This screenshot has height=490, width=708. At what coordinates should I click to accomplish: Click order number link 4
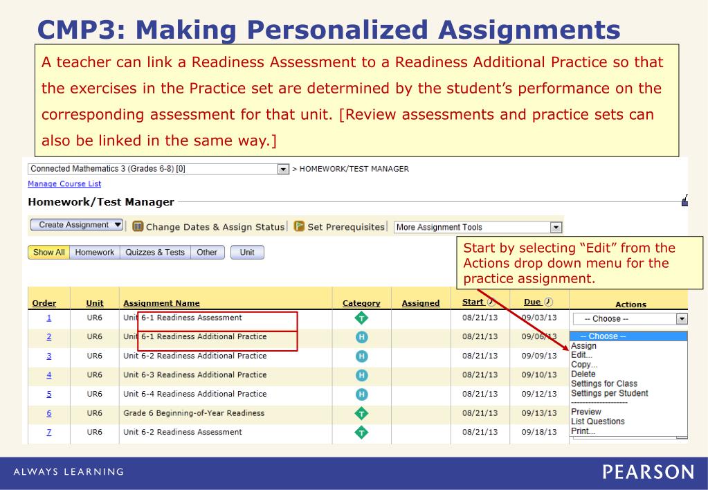point(48,375)
